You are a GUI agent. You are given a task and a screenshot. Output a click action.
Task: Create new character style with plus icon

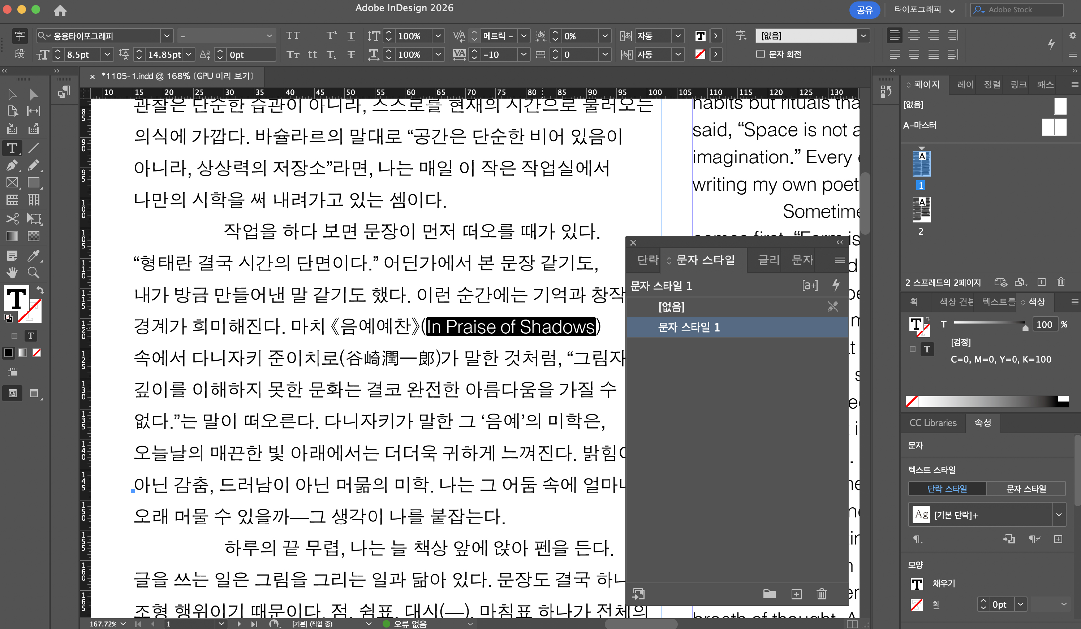796,594
